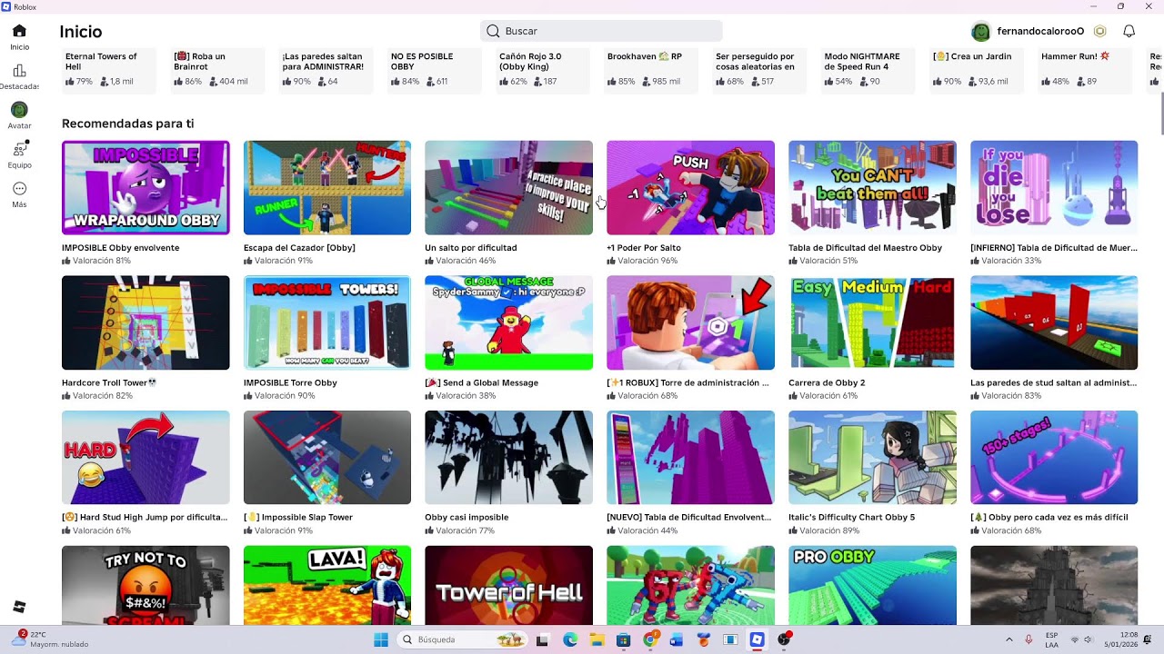Viewport: 1164px width, 654px height.
Task: Click the Buscar search field
Action: [601, 31]
